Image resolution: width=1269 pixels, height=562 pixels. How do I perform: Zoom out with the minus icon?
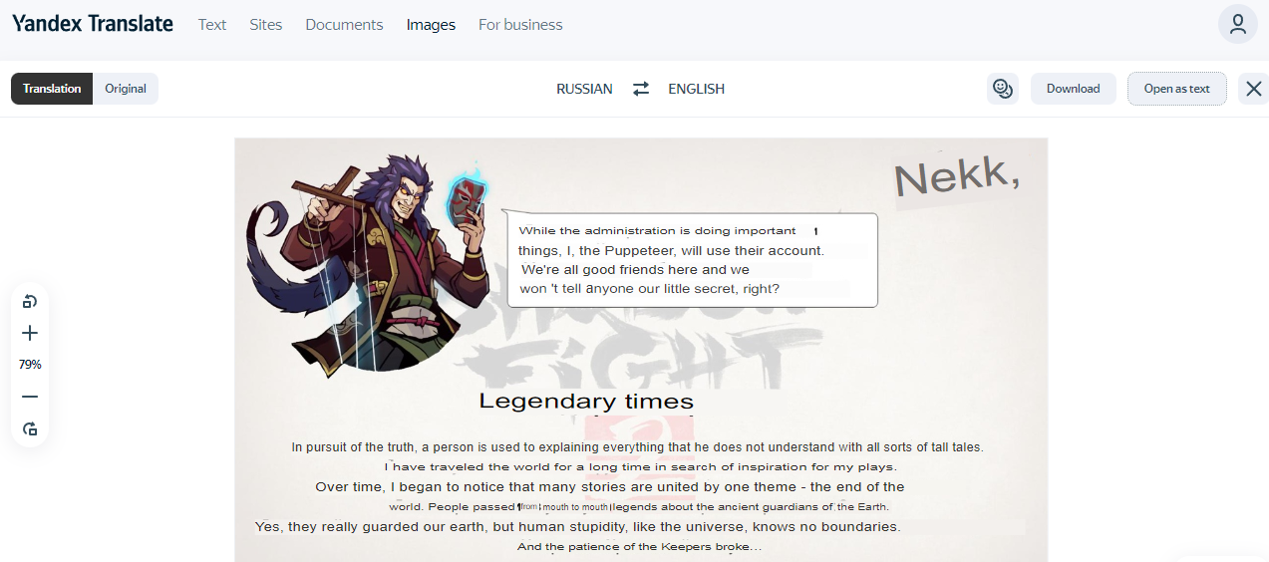tap(30, 397)
